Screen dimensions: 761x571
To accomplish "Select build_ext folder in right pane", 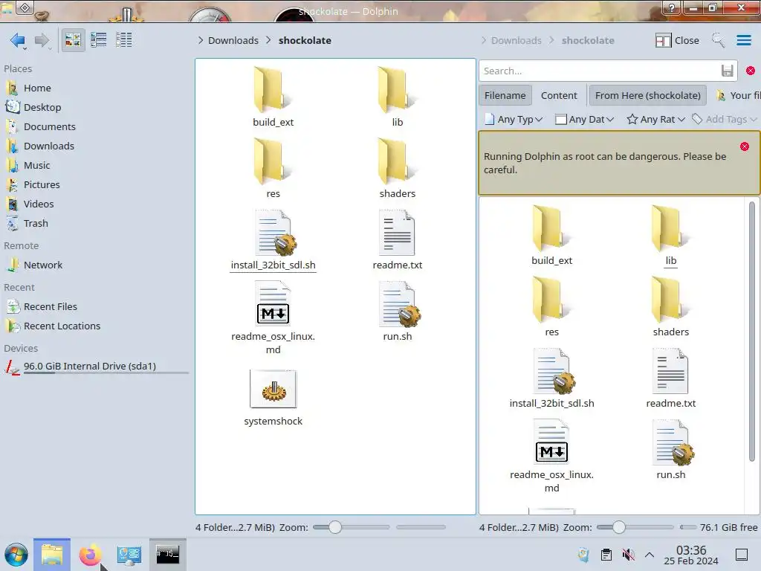I will click(551, 235).
